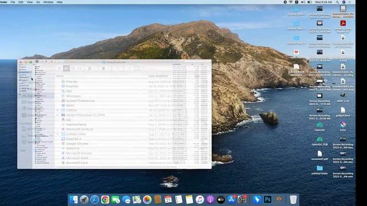Open the Window menu

[48, 2]
